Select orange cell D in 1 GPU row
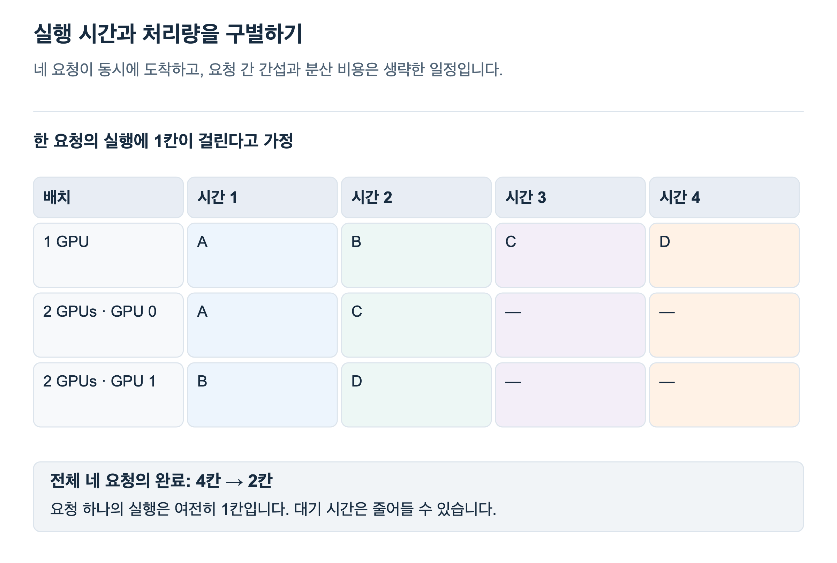837x563 pixels. [x=724, y=255]
